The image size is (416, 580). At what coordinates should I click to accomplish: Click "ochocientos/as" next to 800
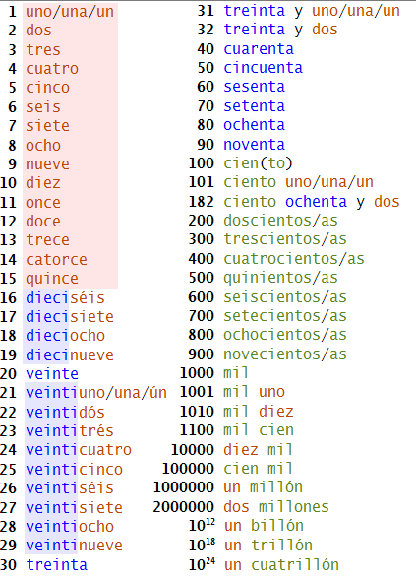tap(285, 335)
